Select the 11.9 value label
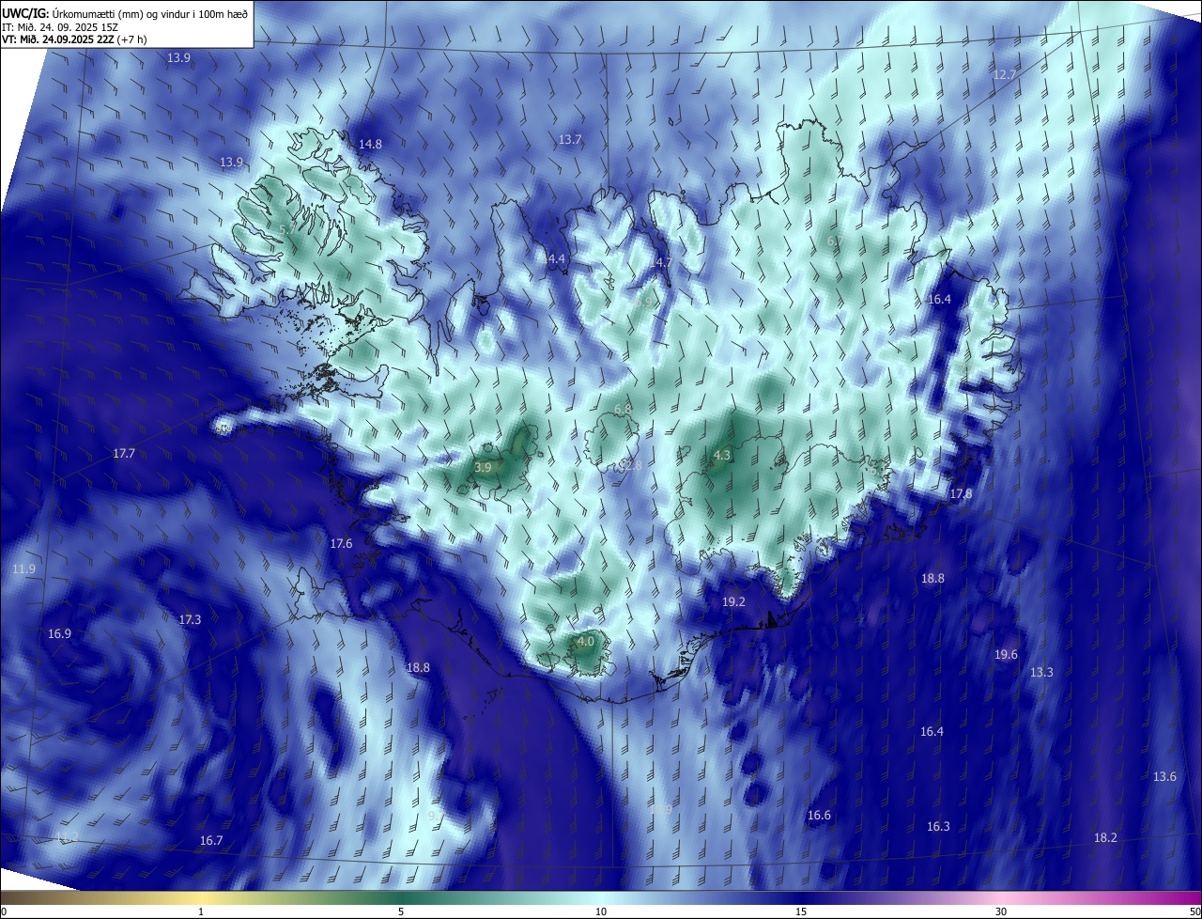The width and height of the screenshot is (1202, 919). (x=24, y=569)
